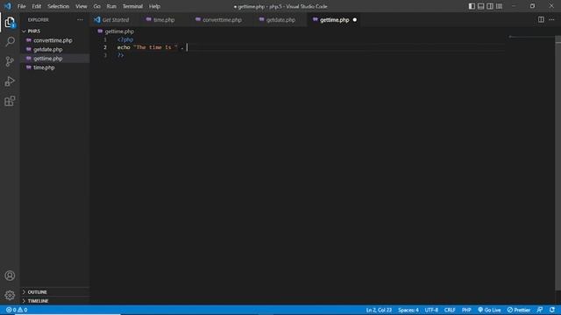Change encoding via UTF-8
This screenshot has height=315, width=561.
tap(431, 310)
